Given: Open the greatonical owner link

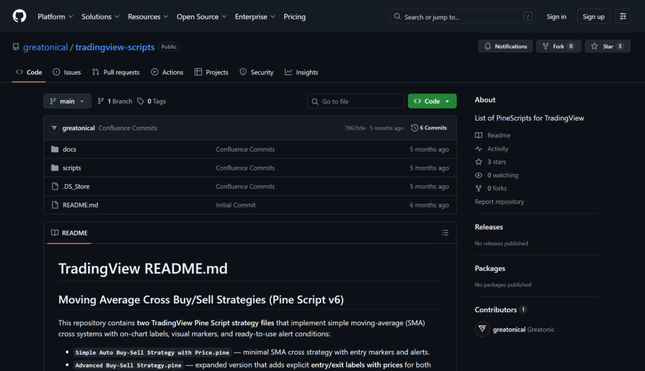Looking at the screenshot, I should [x=45, y=47].
